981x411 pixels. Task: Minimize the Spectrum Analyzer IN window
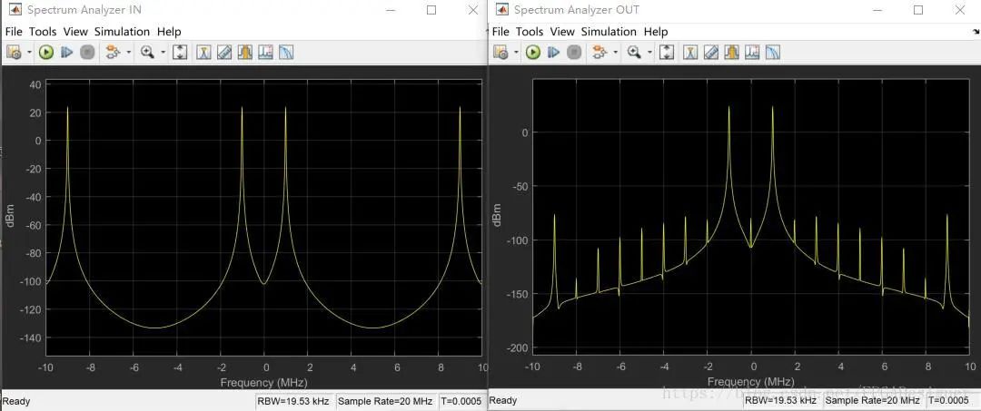(391, 10)
